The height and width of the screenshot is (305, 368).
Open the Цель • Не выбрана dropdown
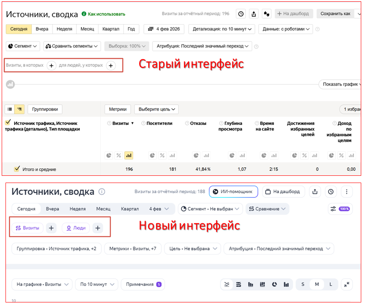[192, 249]
